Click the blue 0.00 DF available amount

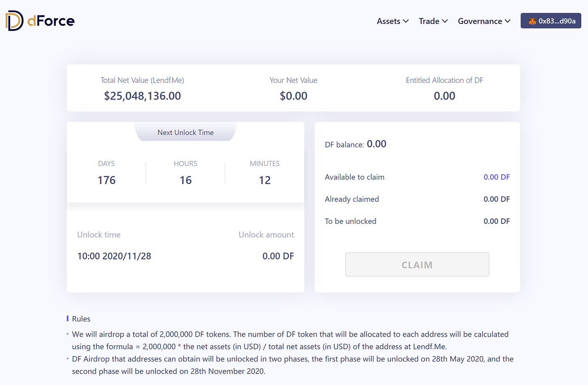click(x=496, y=177)
